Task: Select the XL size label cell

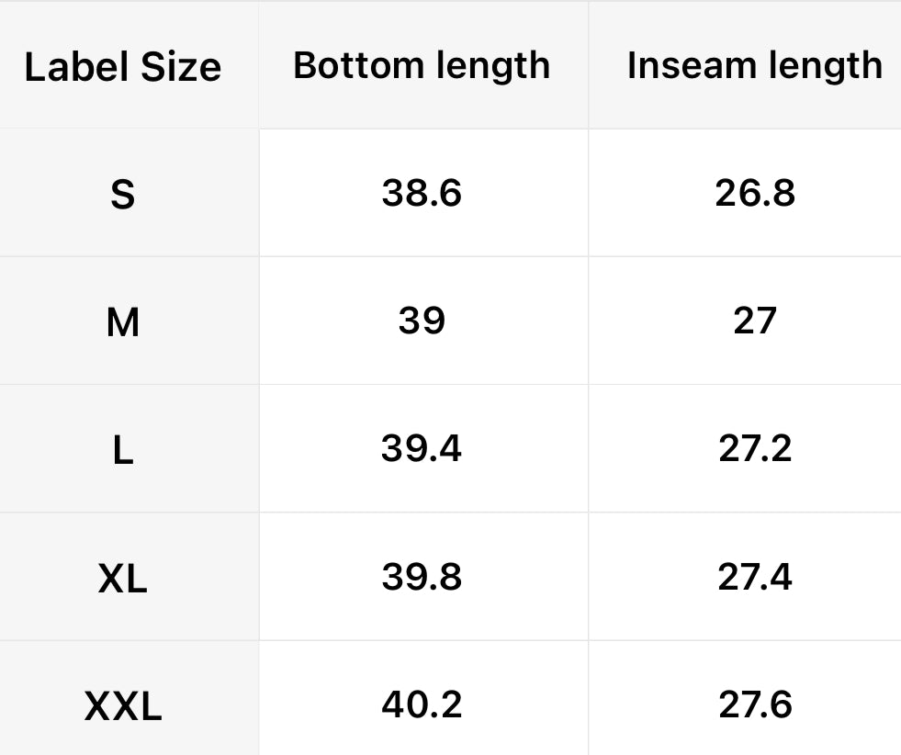Action: click(122, 578)
